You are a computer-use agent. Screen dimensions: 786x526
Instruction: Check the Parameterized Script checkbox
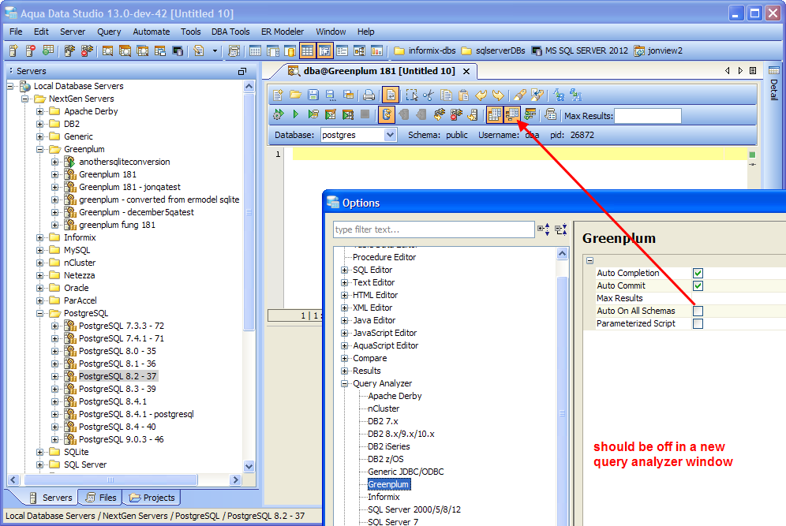[x=698, y=323]
